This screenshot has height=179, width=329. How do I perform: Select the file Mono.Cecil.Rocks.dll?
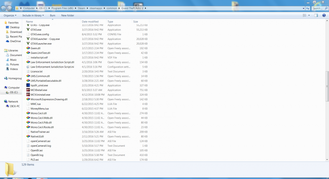tap(42, 127)
